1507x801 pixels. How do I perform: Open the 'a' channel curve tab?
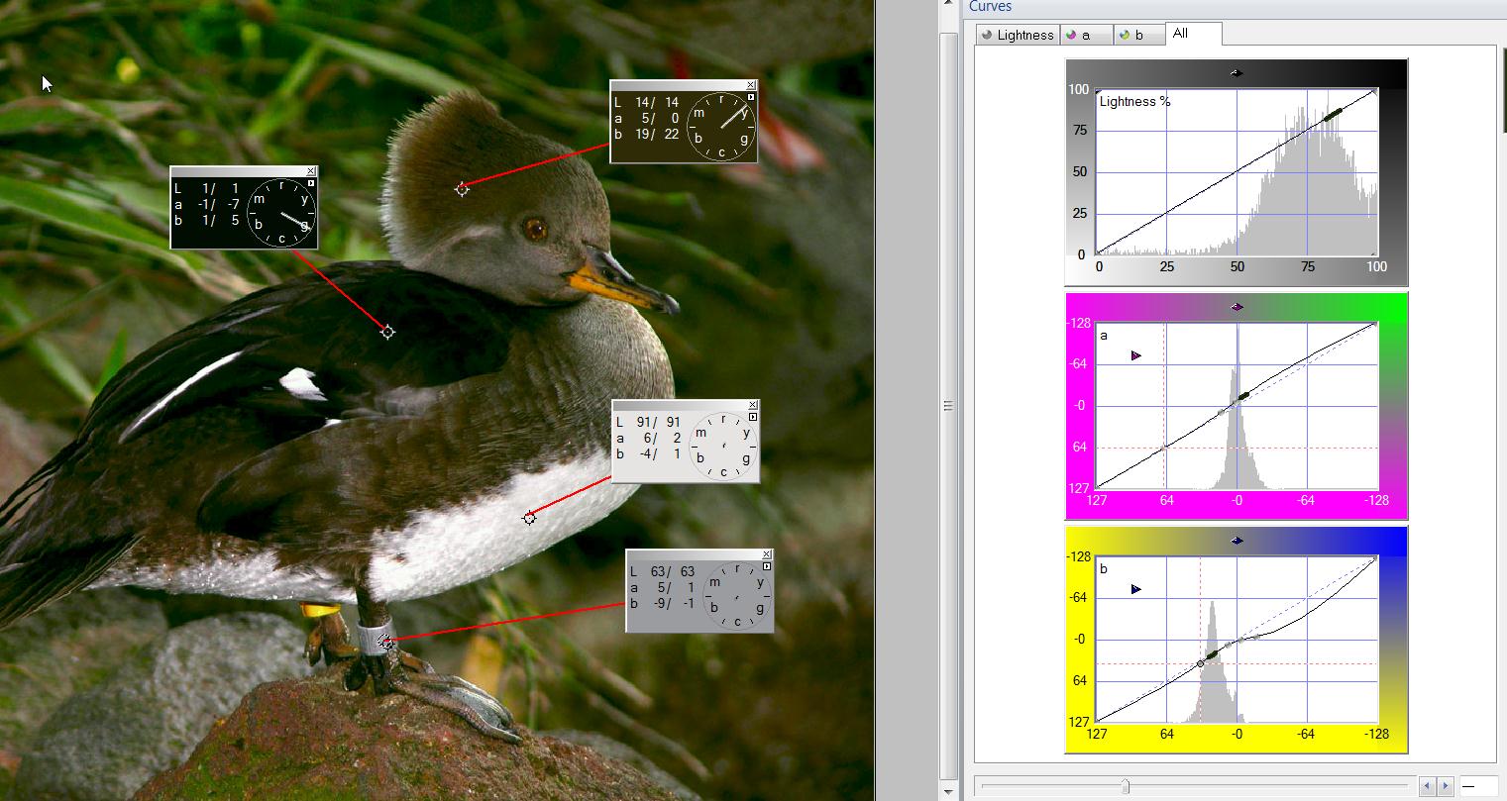coord(1086,35)
